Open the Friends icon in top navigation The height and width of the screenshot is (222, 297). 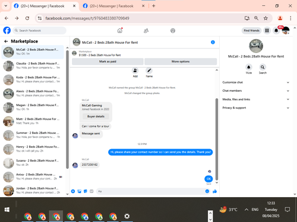[x=146, y=31]
